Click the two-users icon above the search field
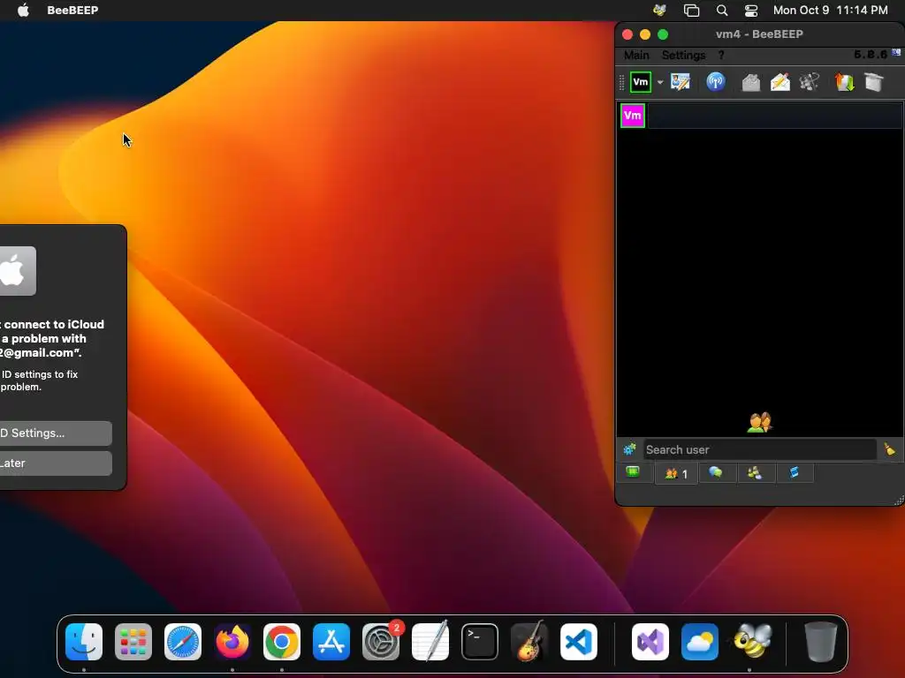The width and height of the screenshot is (905, 678). [759, 423]
